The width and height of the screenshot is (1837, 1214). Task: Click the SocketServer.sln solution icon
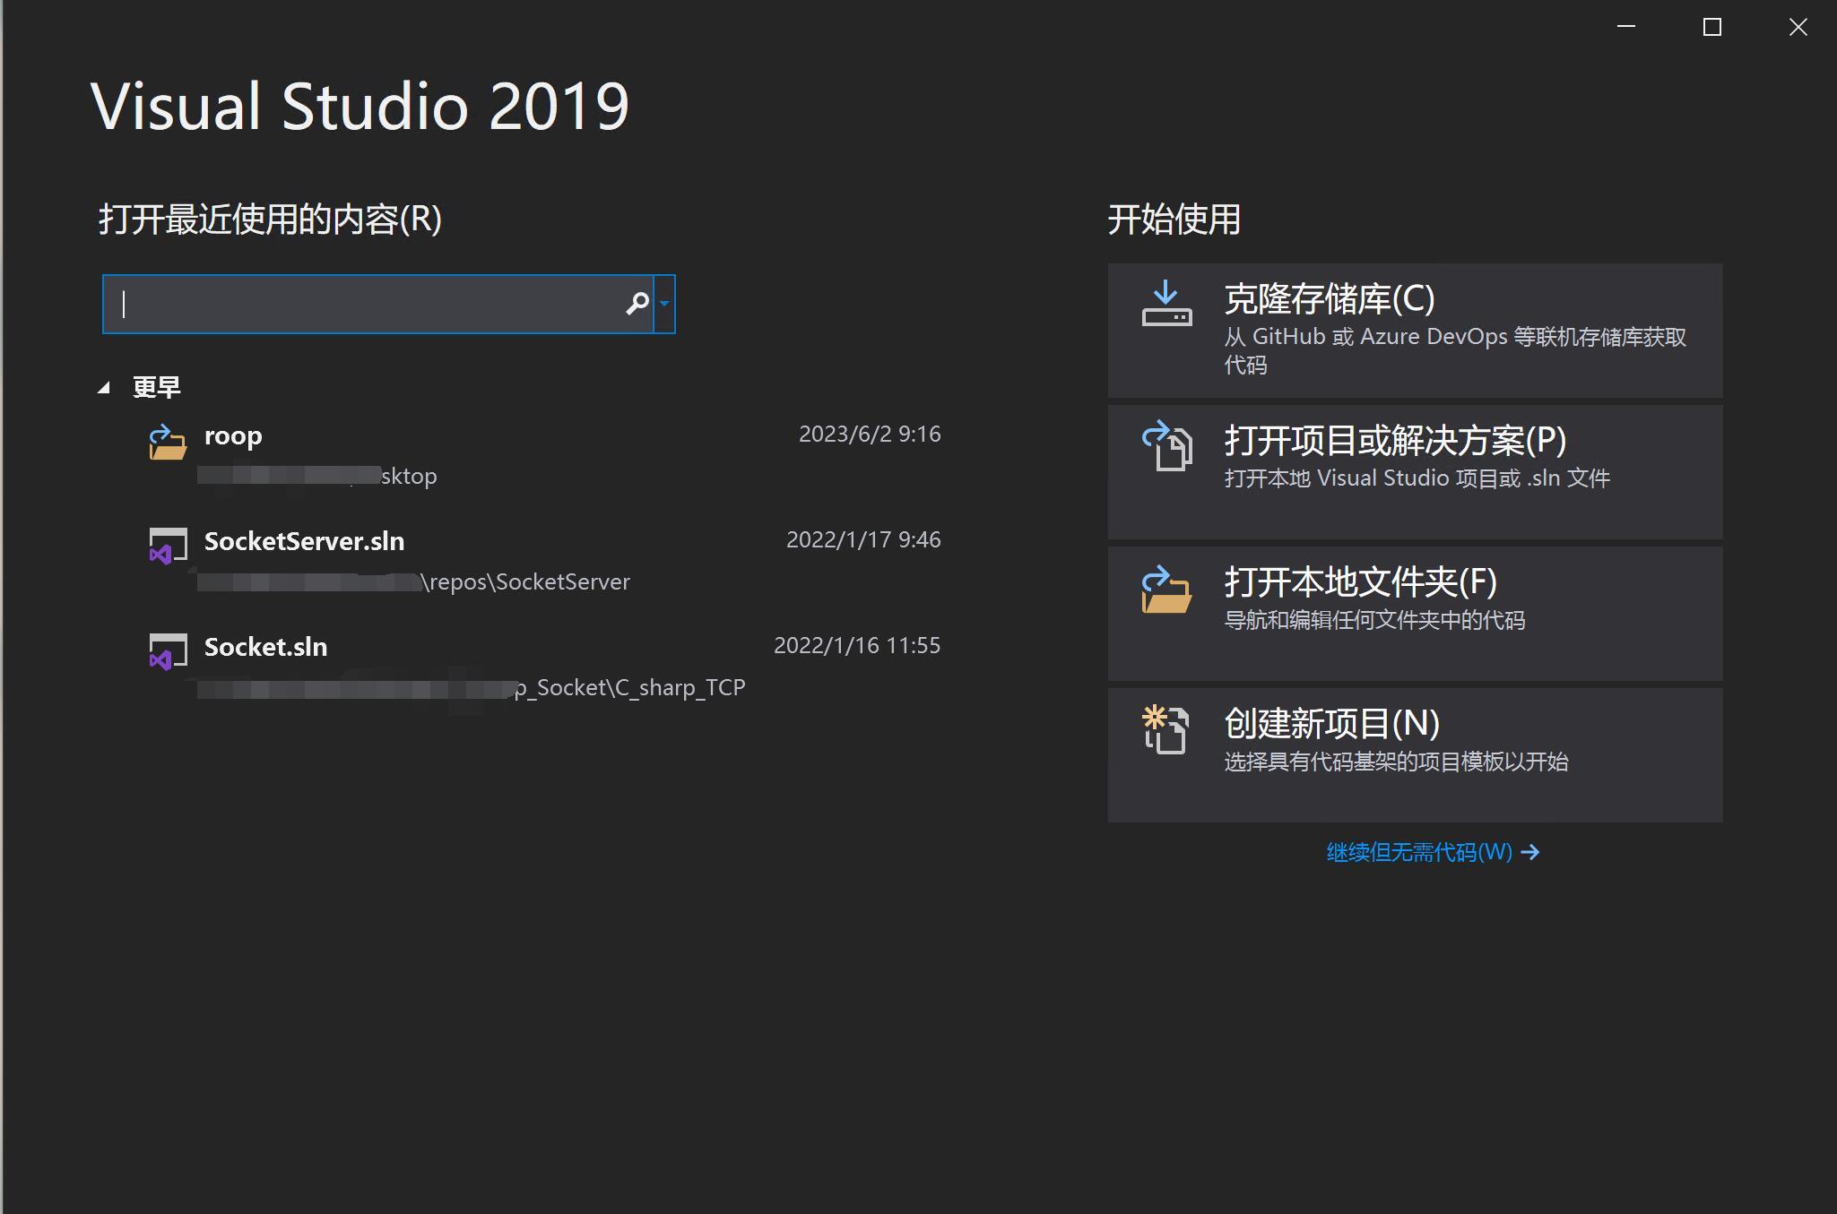pos(168,546)
